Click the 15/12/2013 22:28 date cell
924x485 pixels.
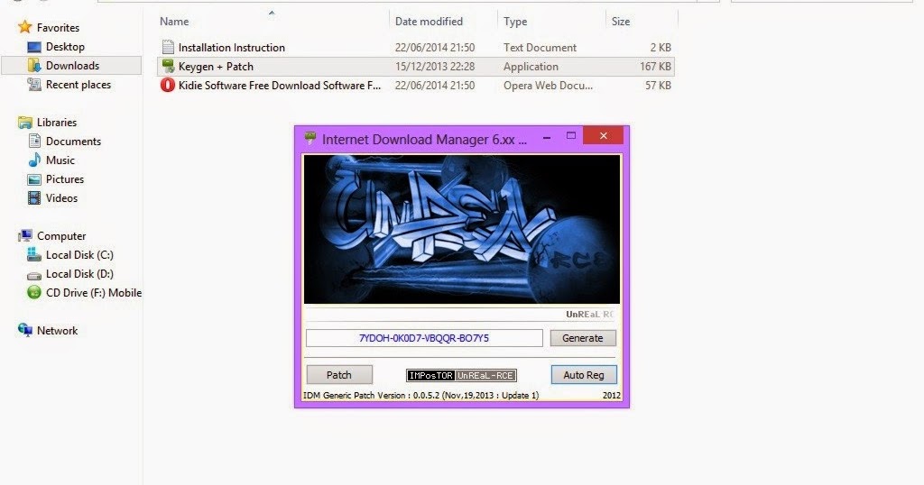pyautogui.click(x=435, y=66)
